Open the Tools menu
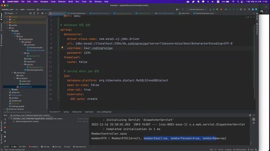Image resolution: width=270 pixels, height=151 pixels. (84, 2)
